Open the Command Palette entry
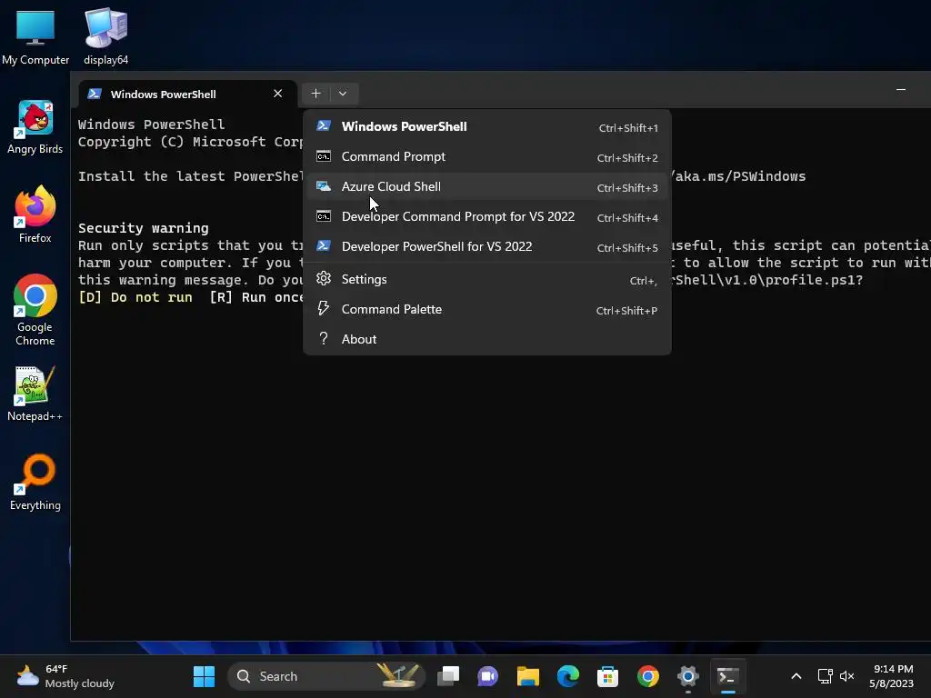The image size is (931, 698). (x=487, y=309)
